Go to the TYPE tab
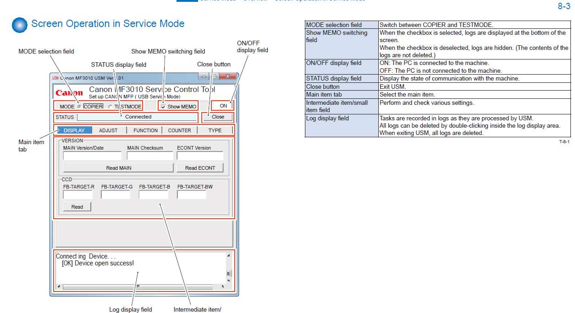This screenshot has height=313, width=575. click(215, 130)
